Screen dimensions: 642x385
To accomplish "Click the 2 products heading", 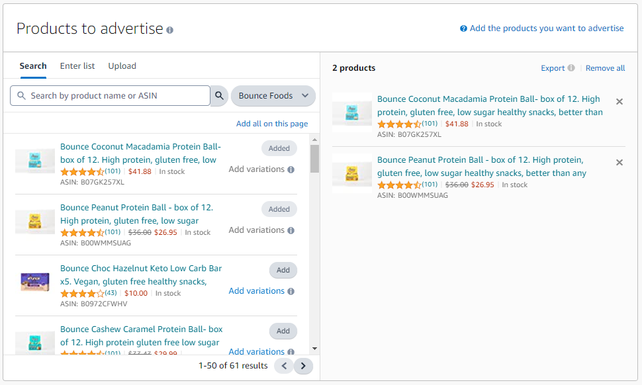I will [x=353, y=68].
